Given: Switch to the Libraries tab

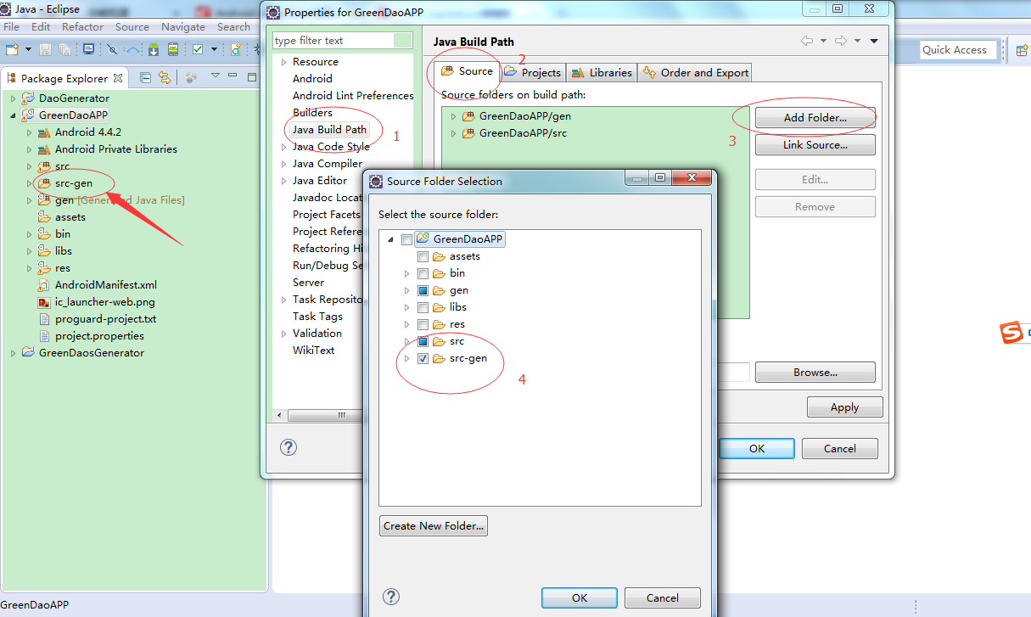Looking at the screenshot, I should pyautogui.click(x=602, y=72).
